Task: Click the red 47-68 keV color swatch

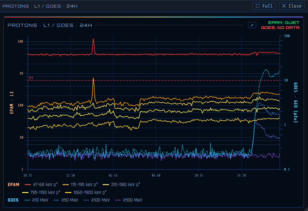Action: pyautogui.click(x=28, y=185)
